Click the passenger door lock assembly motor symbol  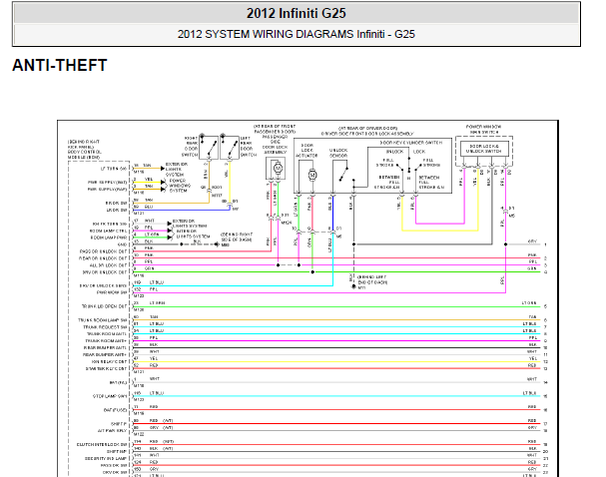click(x=277, y=169)
